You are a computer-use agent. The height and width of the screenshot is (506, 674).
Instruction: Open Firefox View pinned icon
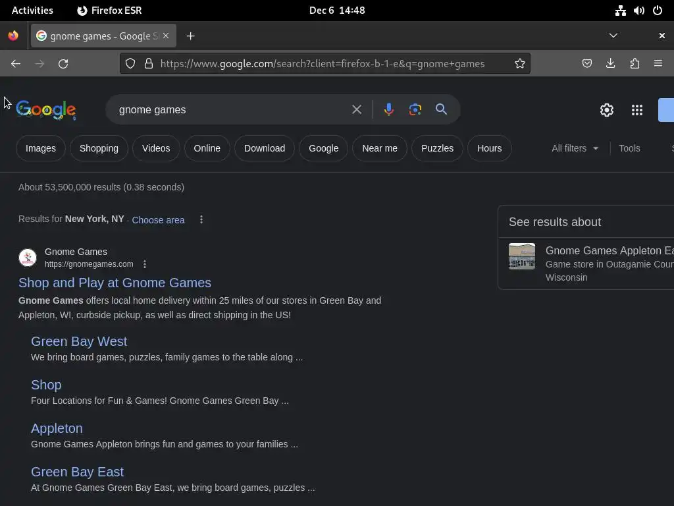pyautogui.click(x=13, y=36)
